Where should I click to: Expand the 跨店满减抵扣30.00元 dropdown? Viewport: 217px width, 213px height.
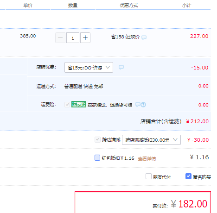151,140
